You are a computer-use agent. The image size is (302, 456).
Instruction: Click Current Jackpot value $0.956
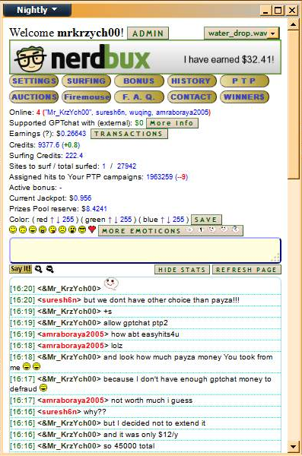tap(80, 198)
